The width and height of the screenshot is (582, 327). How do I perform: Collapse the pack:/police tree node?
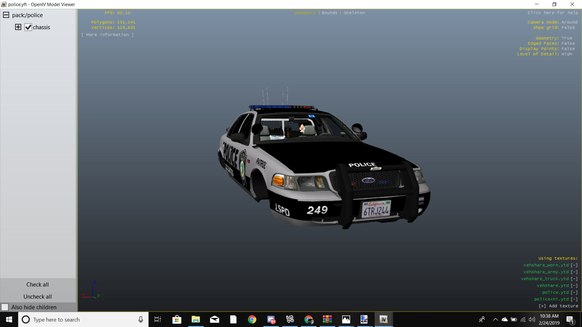(6, 15)
